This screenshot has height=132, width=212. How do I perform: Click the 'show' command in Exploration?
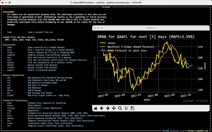(x=9, y=47)
